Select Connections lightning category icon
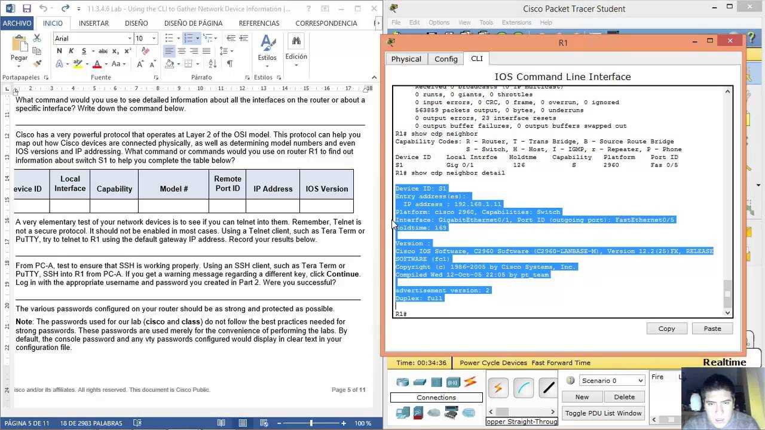This screenshot has height=430, width=765. click(x=470, y=382)
